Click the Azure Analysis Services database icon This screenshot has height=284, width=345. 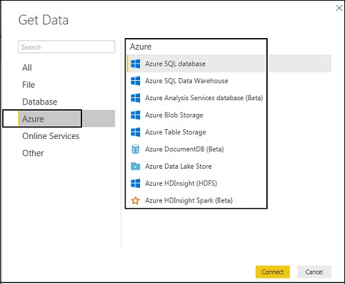(x=135, y=98)
